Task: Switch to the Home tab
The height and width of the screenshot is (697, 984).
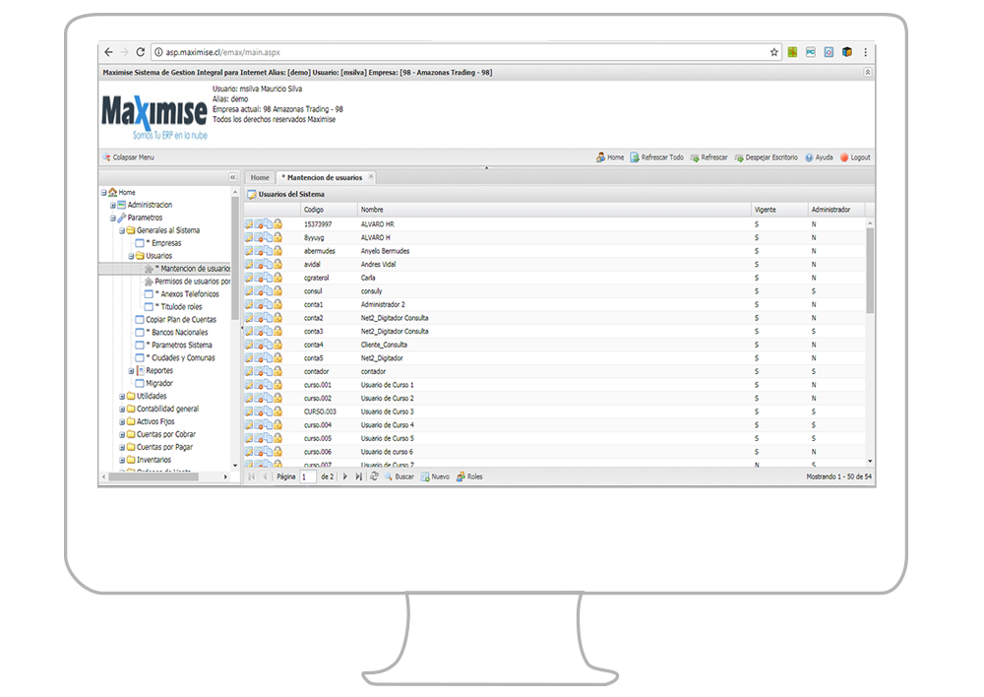Action: pyautogui.click(x=259, y=177)
